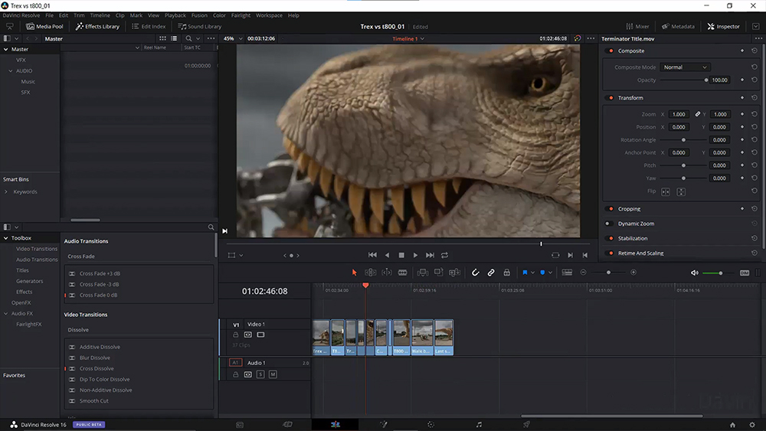Viewport: 766px width, 431px height.
Task: Toggle the Cropping enable dot
Action: [x=611, y=209]
